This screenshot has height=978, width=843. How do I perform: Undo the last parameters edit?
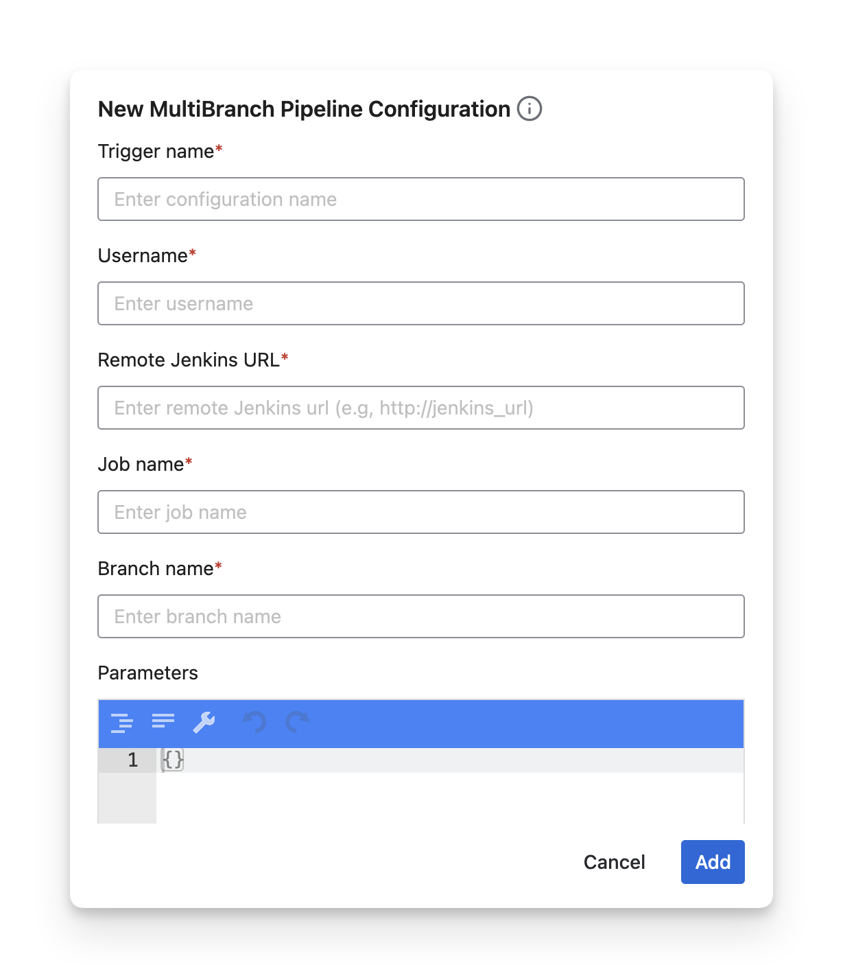[254, 722]
